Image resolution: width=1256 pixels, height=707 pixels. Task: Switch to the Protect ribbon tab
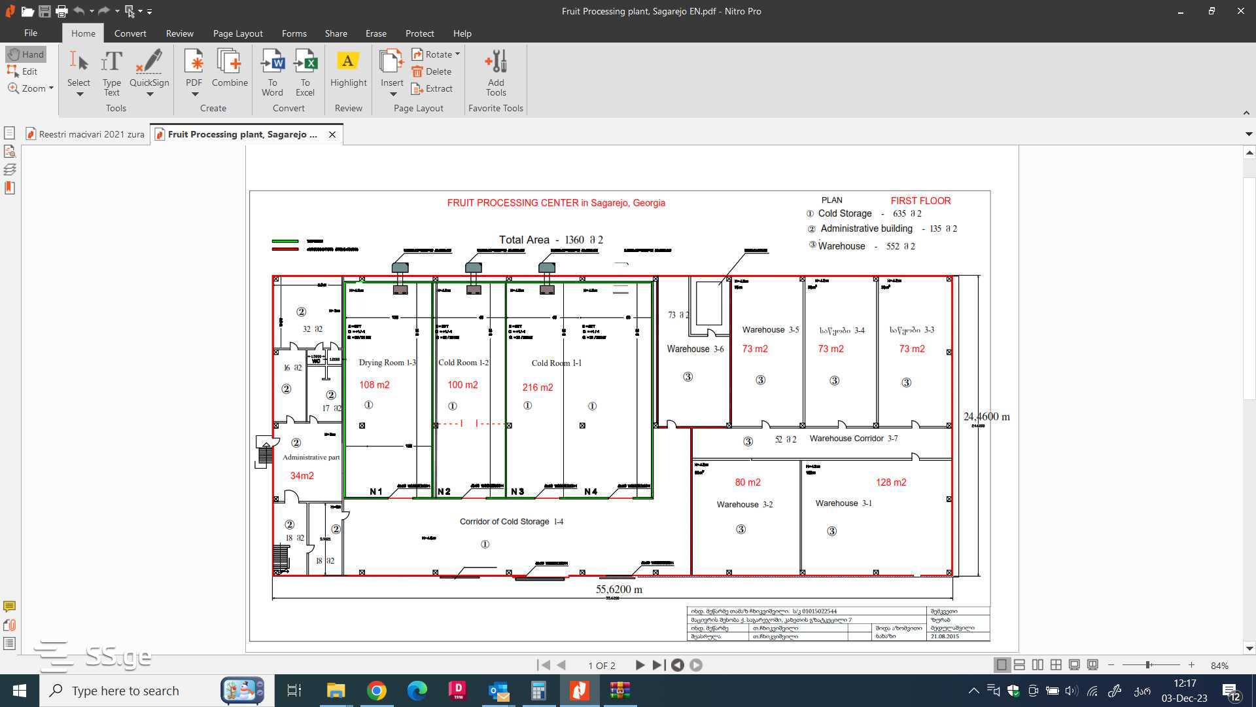[419, 33]
